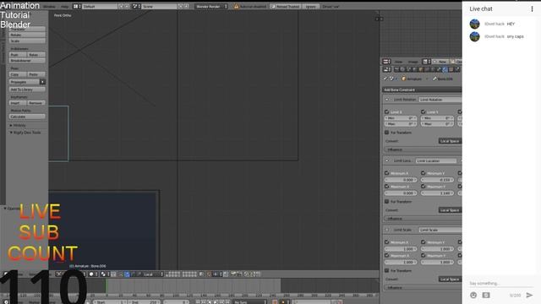This screenshot has width=541, height=304.
Task: Open the Default screen layout selector
Action: click(x=100, y=7)
